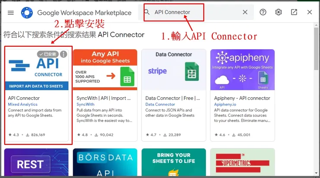Open the Any API into Google Sheets thumbnail
320x178 pixels.
[x=105, y=70]
